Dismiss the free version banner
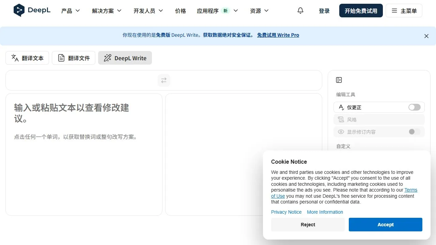The image size is (436, 245). [x=426, y=36]
